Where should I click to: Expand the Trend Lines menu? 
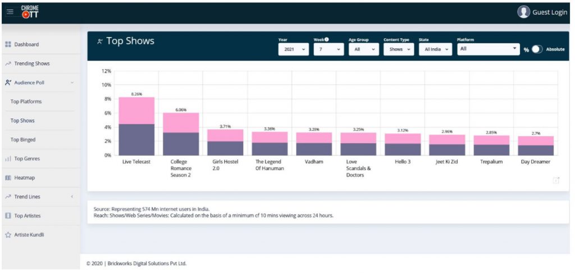72,197
